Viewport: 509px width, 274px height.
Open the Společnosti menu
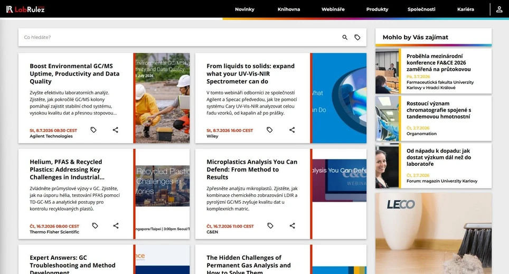point(421,10)
